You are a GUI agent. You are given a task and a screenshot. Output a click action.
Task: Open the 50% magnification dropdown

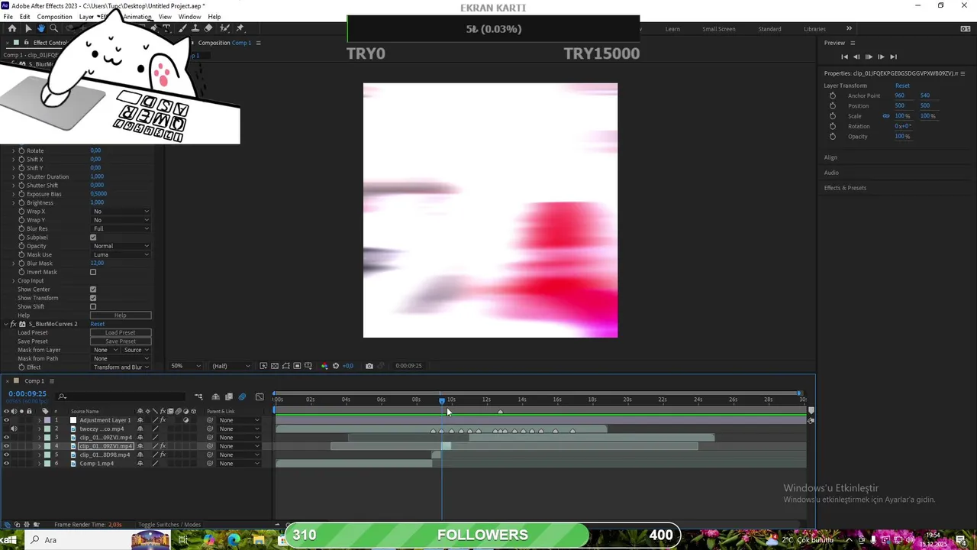pos(185,366)
